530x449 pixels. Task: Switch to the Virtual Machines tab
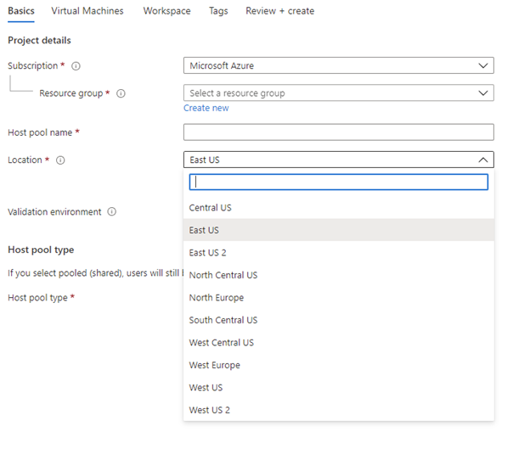point(87,11)
